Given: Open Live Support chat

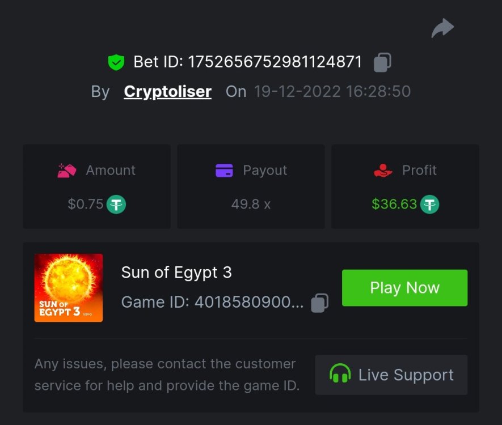Looking at the screenshot, I should point(391,375).
